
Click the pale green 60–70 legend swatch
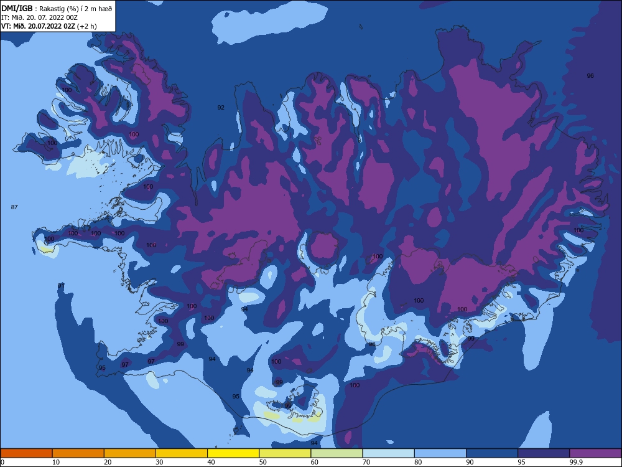pos(337,453)
